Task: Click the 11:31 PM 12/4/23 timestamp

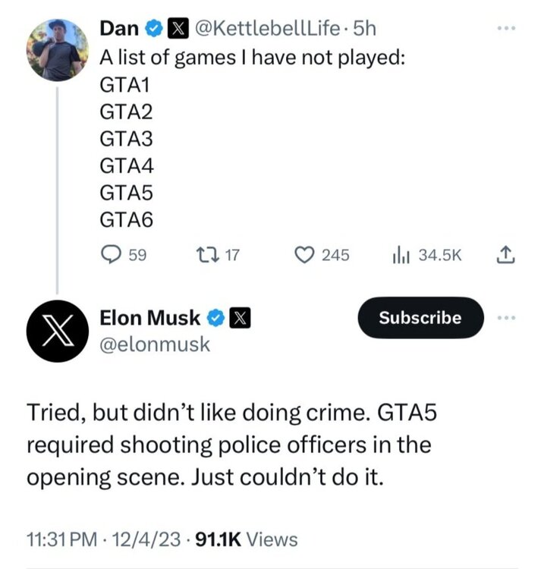Action: [x=104, y=539]
